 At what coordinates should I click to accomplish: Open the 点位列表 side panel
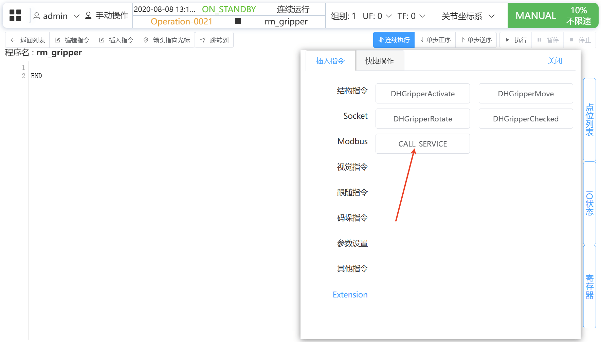click(x=589, y=120)
